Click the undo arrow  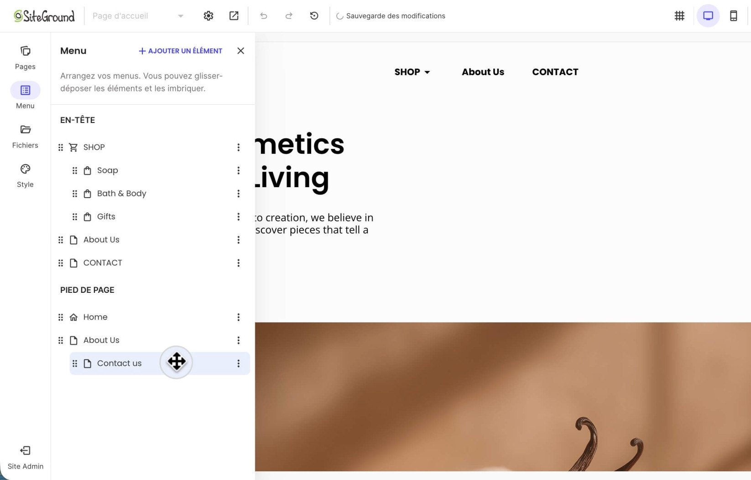(264, 16)
